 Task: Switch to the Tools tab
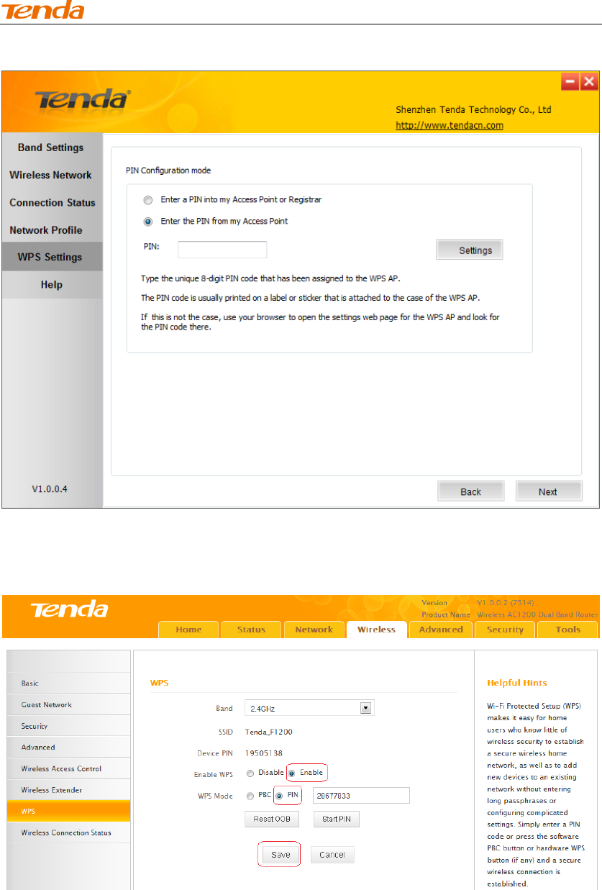pyautogui.click(x=568, y=629)
